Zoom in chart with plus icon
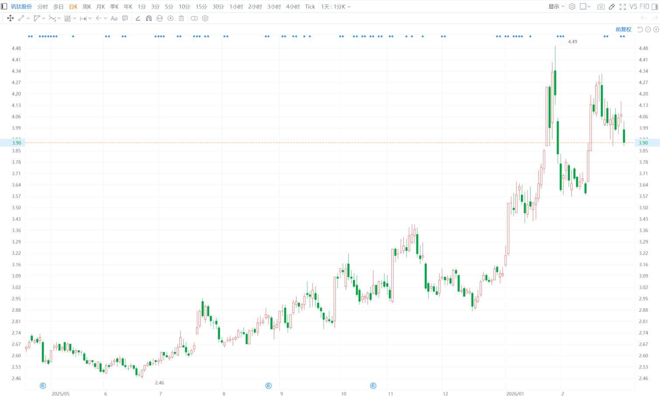 point(656,29)
